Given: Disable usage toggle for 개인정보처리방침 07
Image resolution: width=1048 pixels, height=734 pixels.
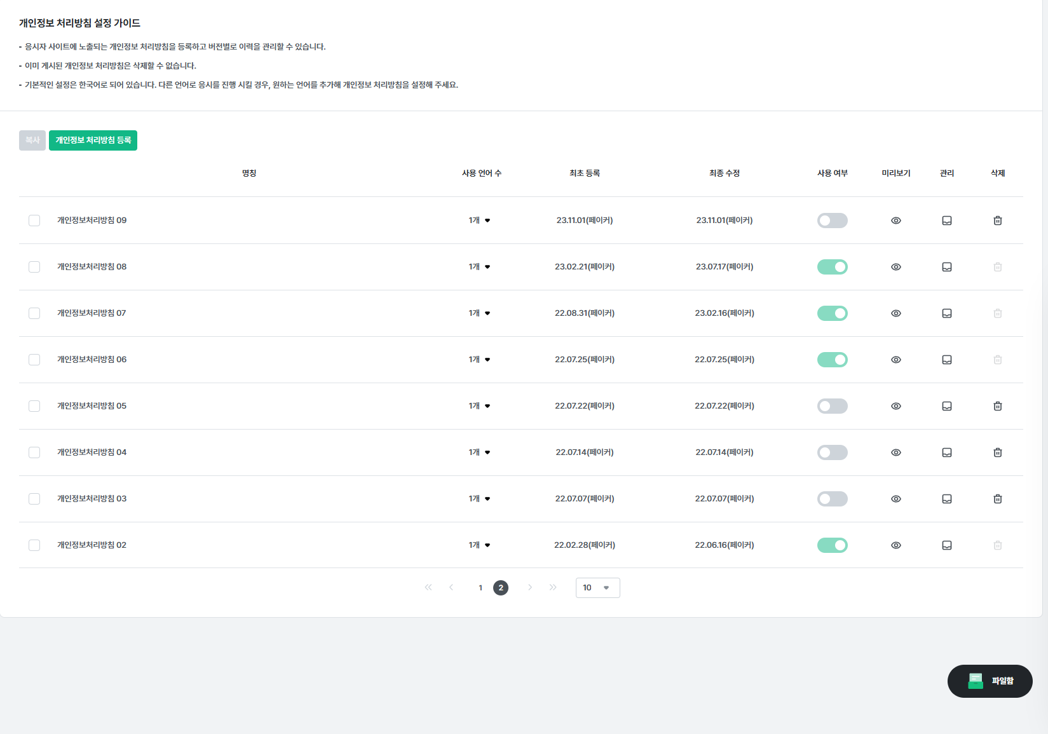Looking at the screenshot, I should (832, 313).
